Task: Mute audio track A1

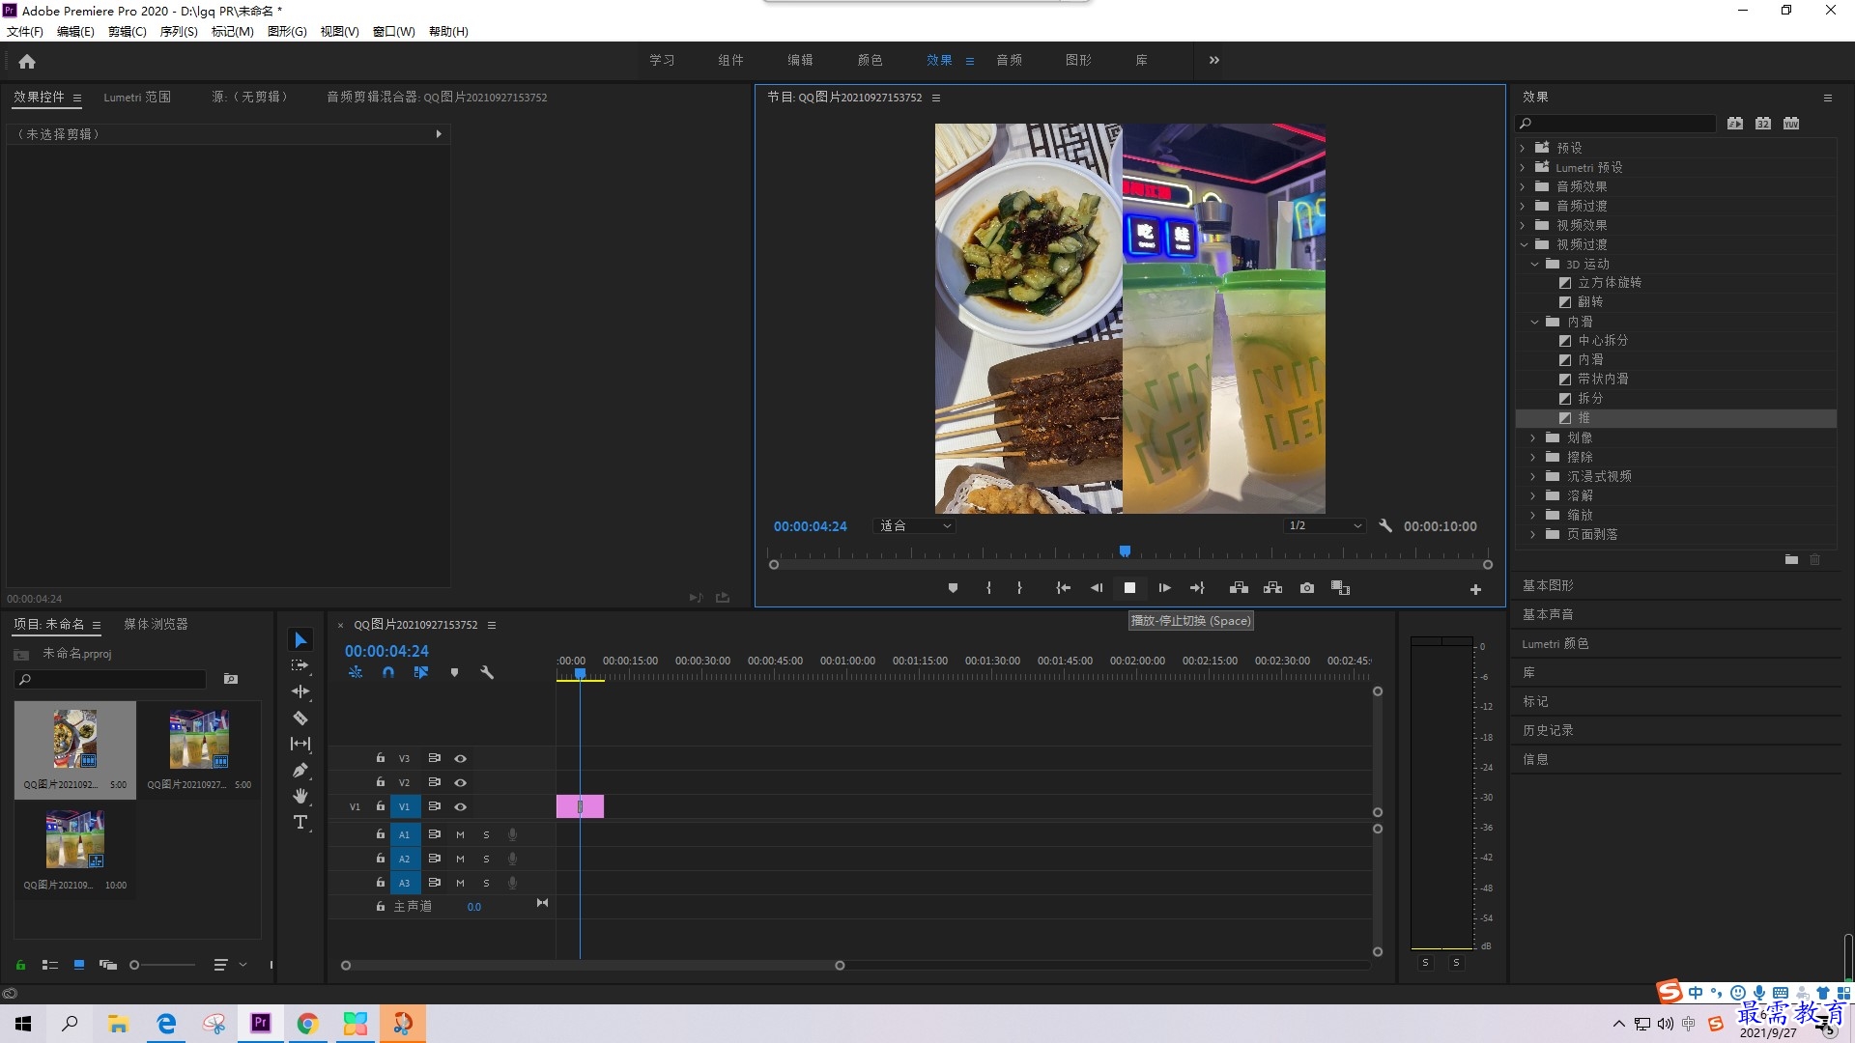Action: tap(460, 834)
